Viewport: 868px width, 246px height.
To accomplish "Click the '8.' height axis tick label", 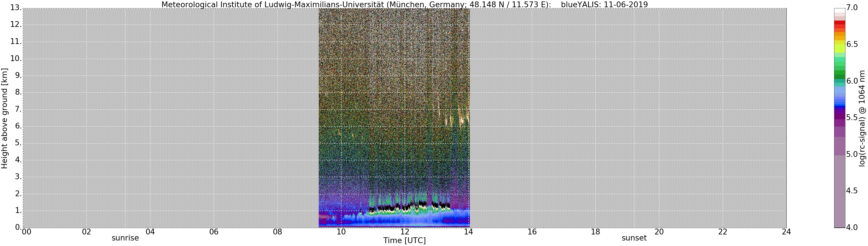I will [18, 92].
